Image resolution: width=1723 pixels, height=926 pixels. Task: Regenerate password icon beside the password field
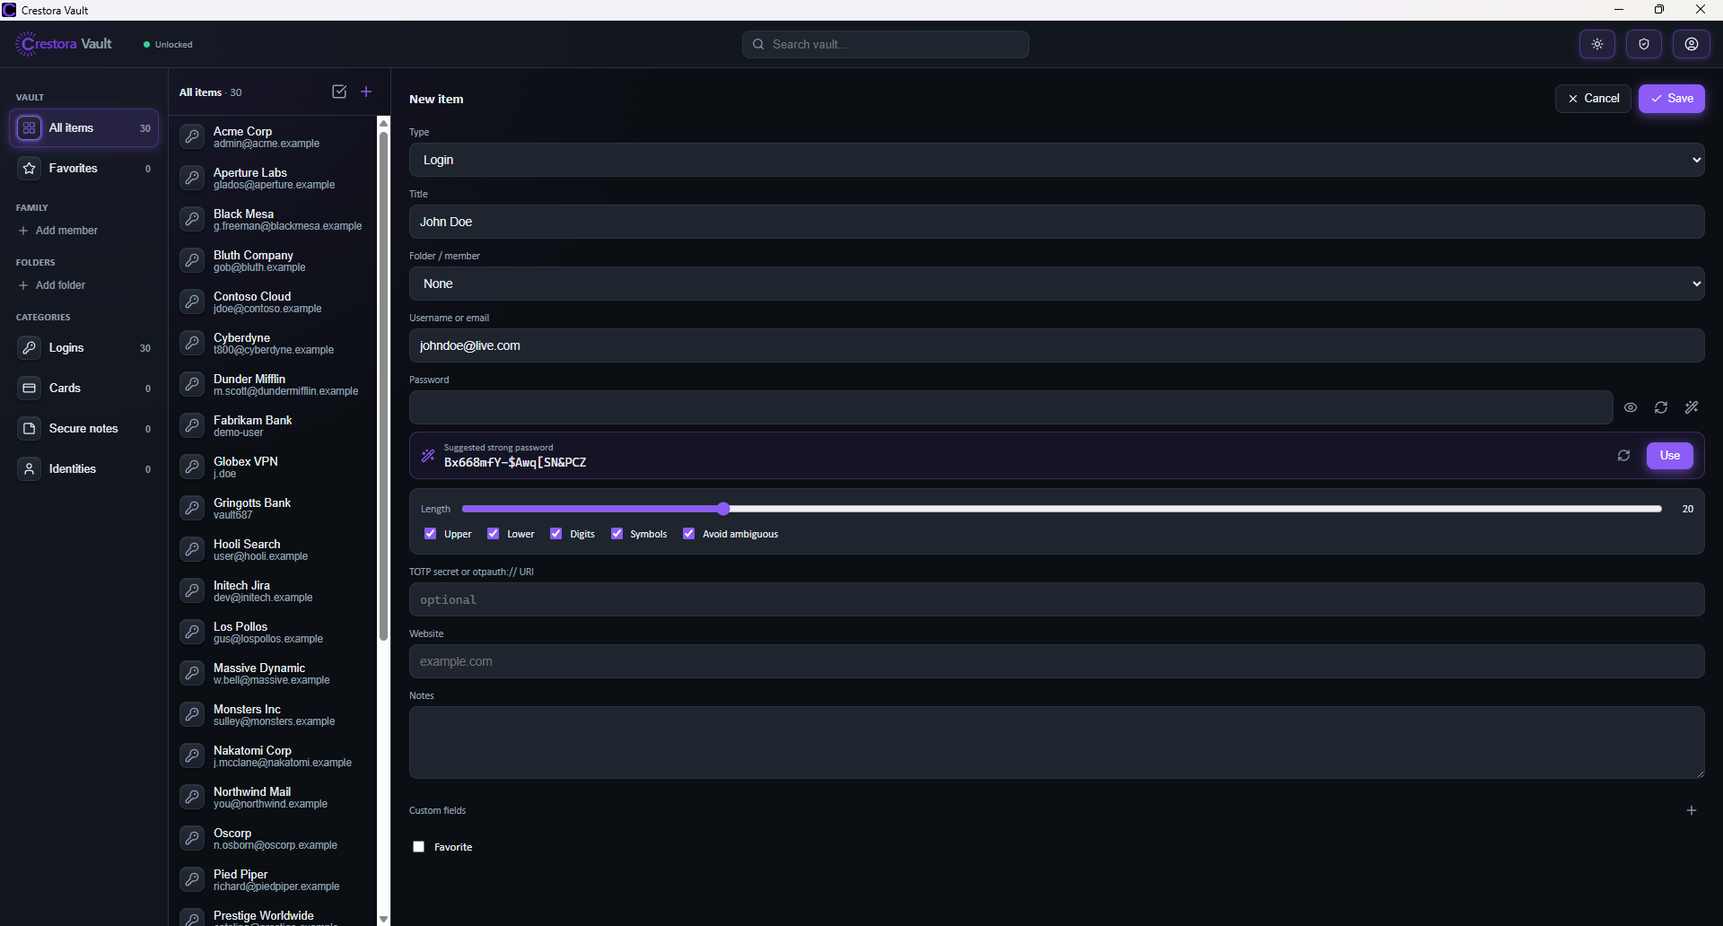[x=1661, y=407]
